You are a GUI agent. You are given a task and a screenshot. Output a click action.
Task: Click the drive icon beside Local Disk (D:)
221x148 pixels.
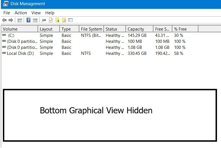click(x=4, y=53)
